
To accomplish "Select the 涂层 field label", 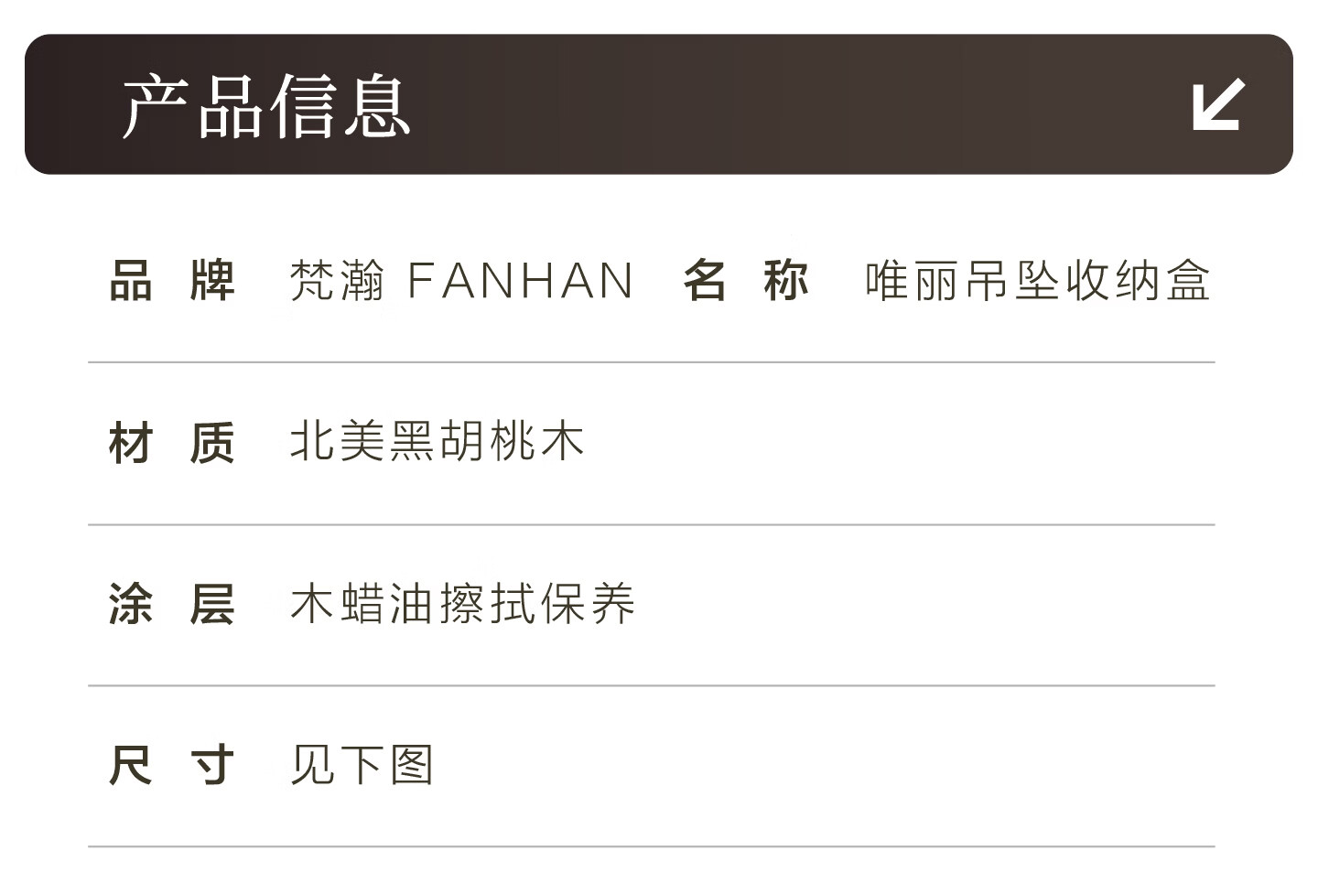I will [x=172, y=604].
